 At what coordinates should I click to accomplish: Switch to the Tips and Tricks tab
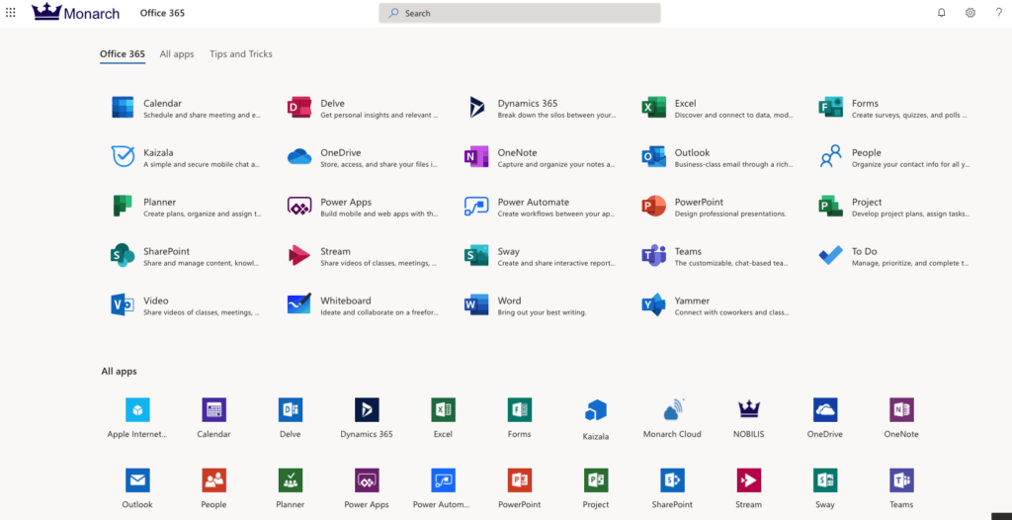241,54
